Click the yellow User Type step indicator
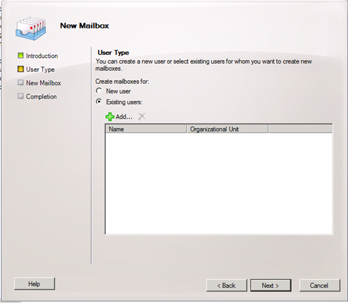Viewport: 348px width, 303px height. (21, 69)
